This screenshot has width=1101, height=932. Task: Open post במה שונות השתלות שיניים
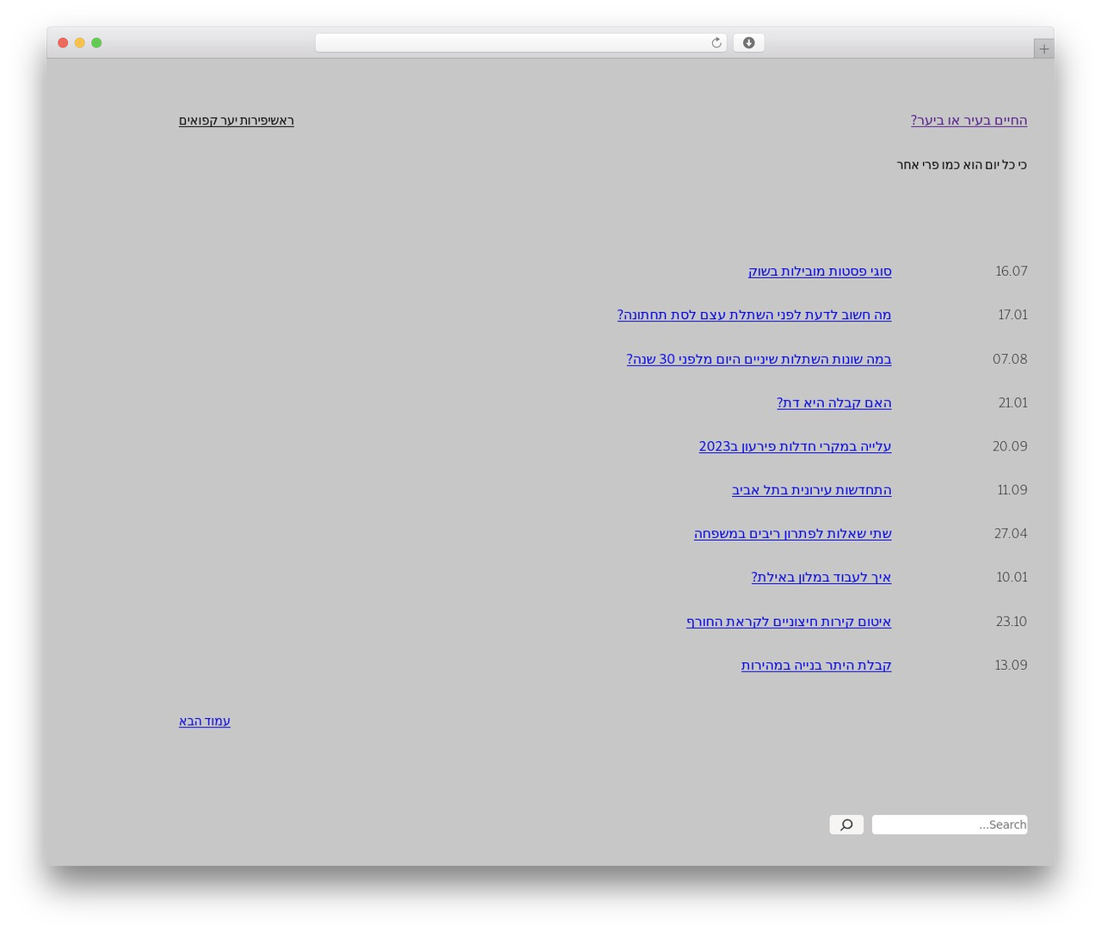tap(759, 359)
